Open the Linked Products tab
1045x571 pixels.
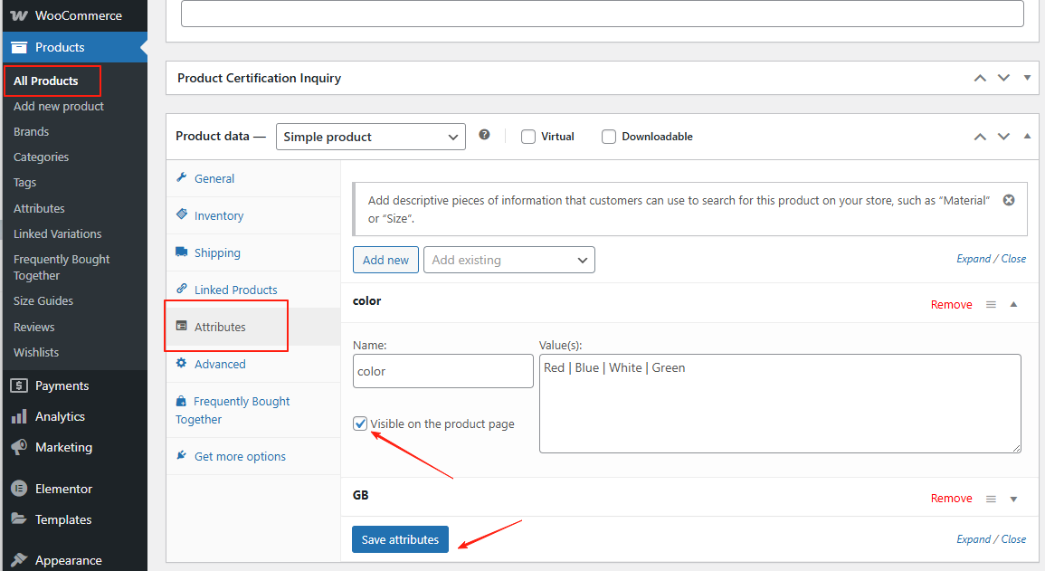pos(235,290)
